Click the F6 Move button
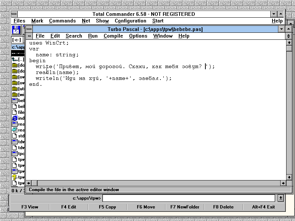The image size is (295, 221). coord(146,207)
